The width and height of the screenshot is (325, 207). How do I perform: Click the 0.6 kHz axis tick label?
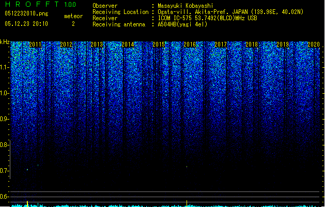tap(5, 197)
